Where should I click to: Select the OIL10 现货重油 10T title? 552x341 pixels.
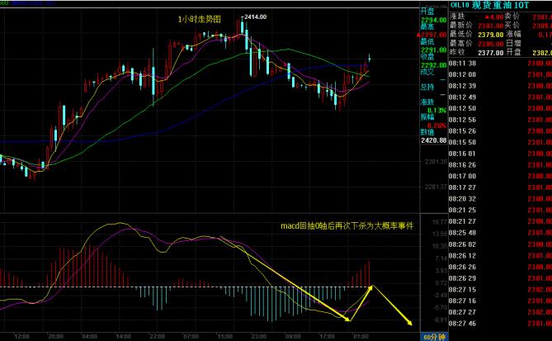coord(489,5)
